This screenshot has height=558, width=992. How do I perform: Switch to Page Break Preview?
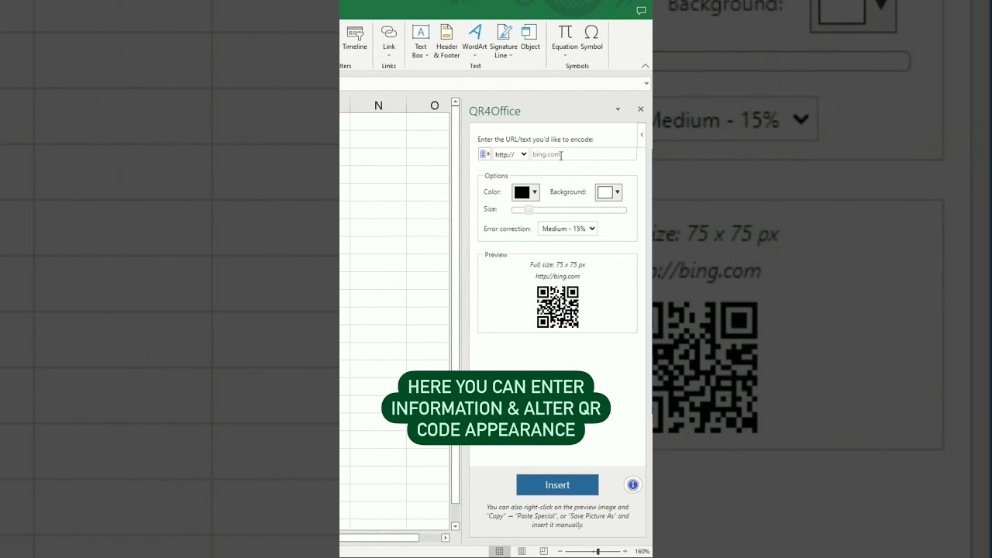coord(543,551)
